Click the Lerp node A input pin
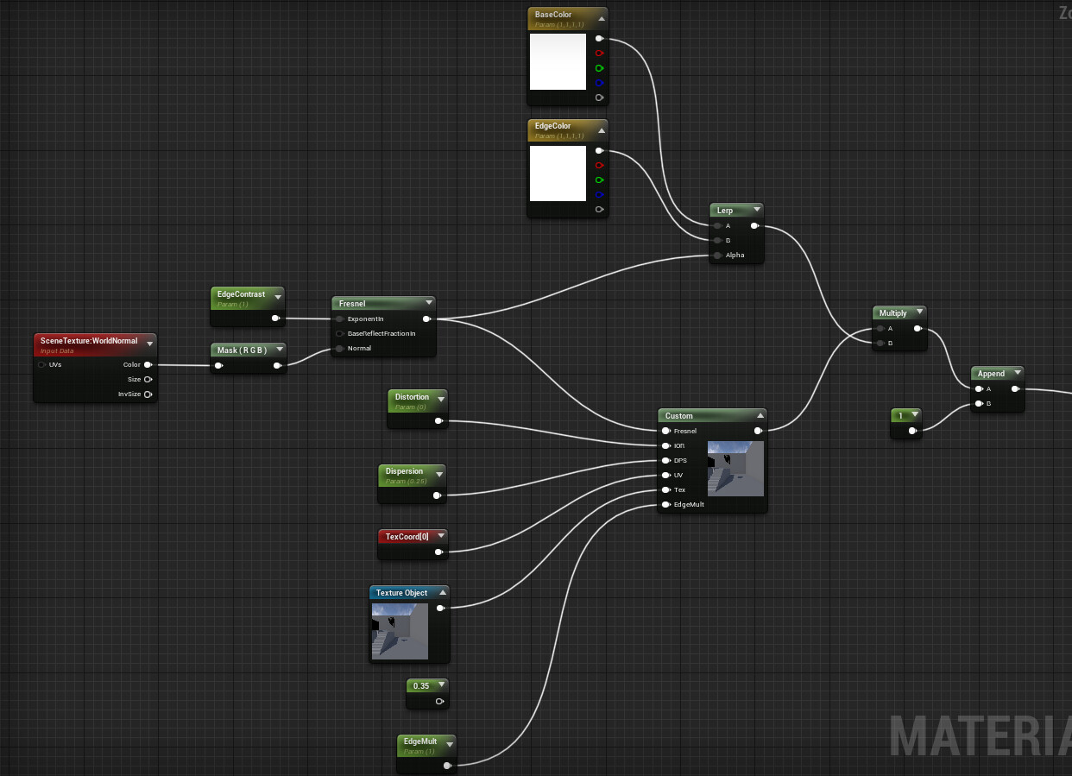1072x776 pixels. [x=717, y=226]
